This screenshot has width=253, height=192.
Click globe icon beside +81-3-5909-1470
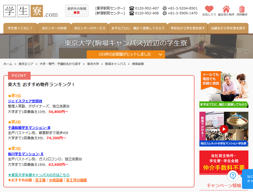tap(164, 13)
